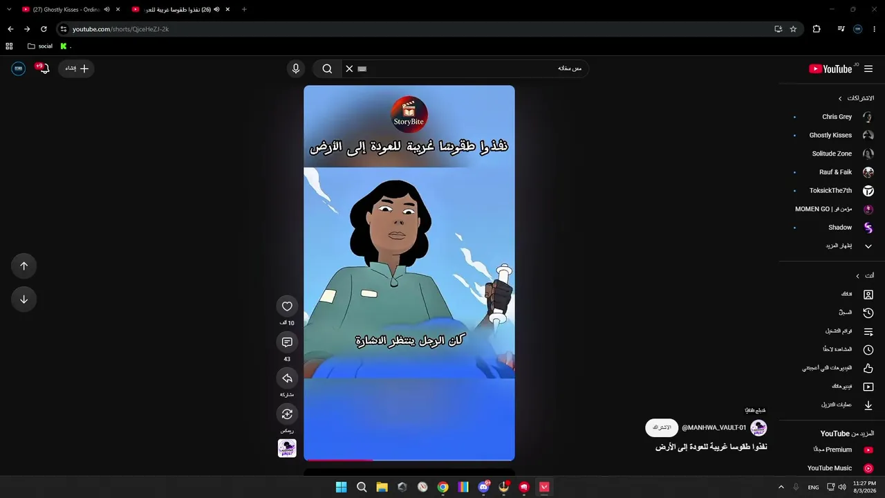Reload the current page
Viewport: 885px width, 498px height.
(44, 29)
